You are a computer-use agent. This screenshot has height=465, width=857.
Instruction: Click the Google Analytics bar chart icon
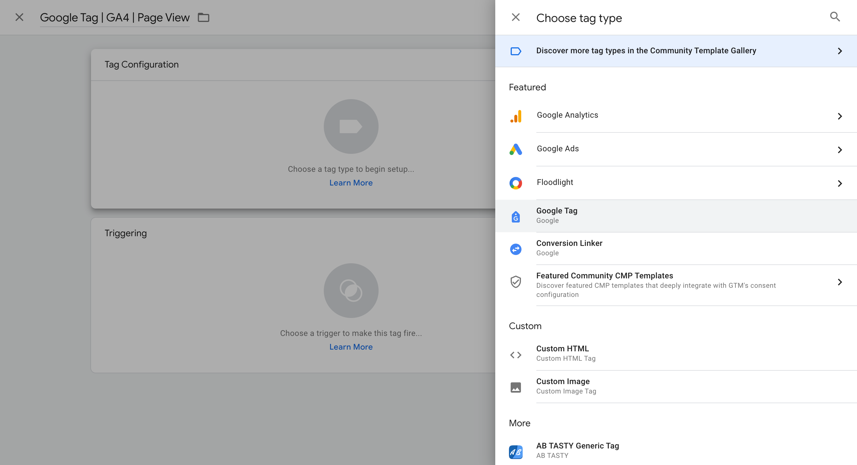[516, 116]
